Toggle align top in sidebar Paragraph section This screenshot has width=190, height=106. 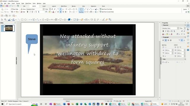pyautogui.click(x=179, y=40)
